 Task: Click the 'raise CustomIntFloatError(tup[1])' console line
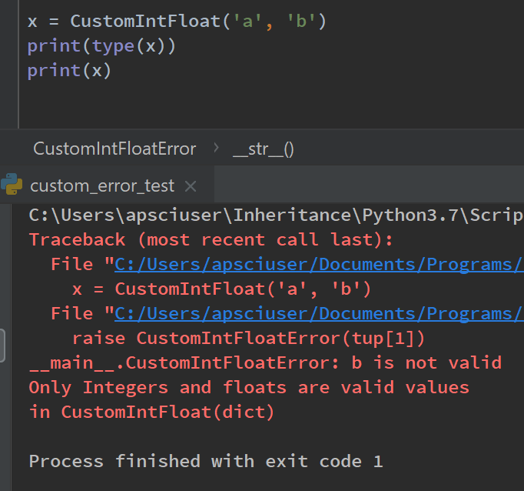[x=248, y=338]
